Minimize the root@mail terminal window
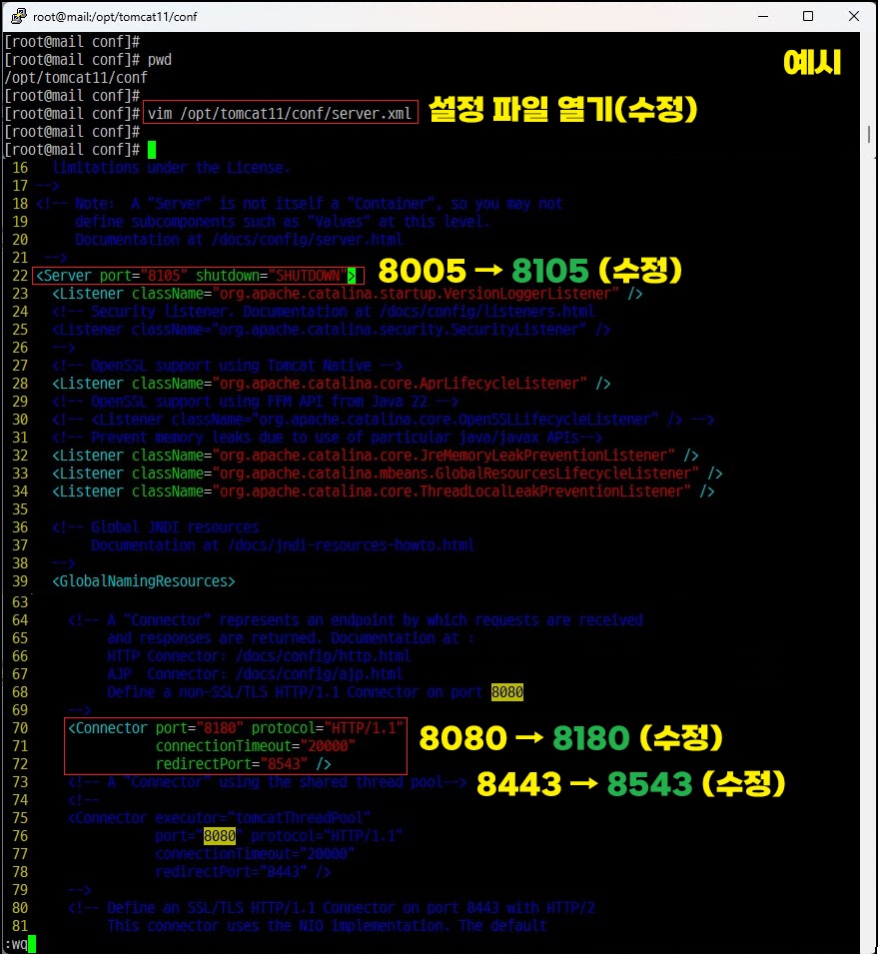Screen dimensions: 878x954 tap(763, 16)
